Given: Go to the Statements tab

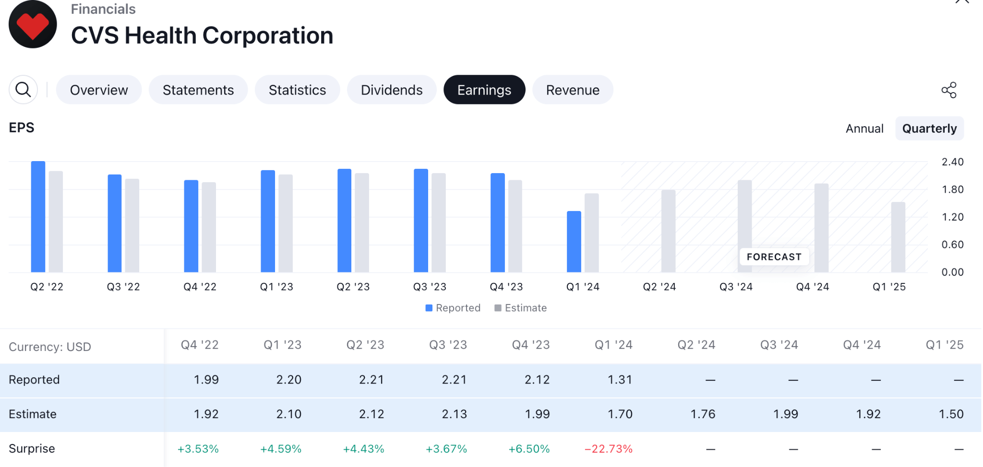Looking at the screenshot, I should pos(198,90).
